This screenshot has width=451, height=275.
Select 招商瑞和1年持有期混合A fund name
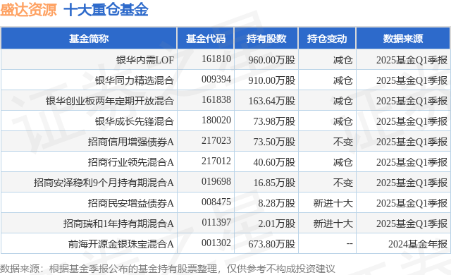tap(118, 224)
